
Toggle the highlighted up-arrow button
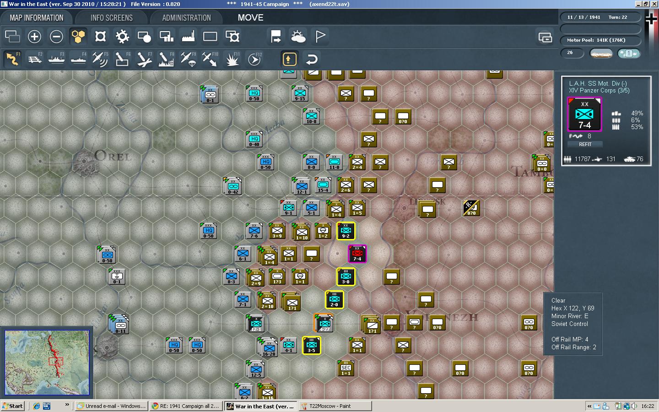point(289,59)
